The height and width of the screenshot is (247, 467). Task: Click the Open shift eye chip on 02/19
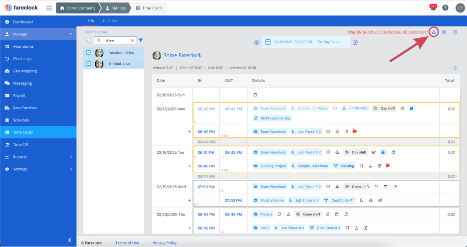click(357, 187)
